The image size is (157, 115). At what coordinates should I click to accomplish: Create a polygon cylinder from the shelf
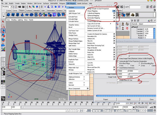point(18,15)
